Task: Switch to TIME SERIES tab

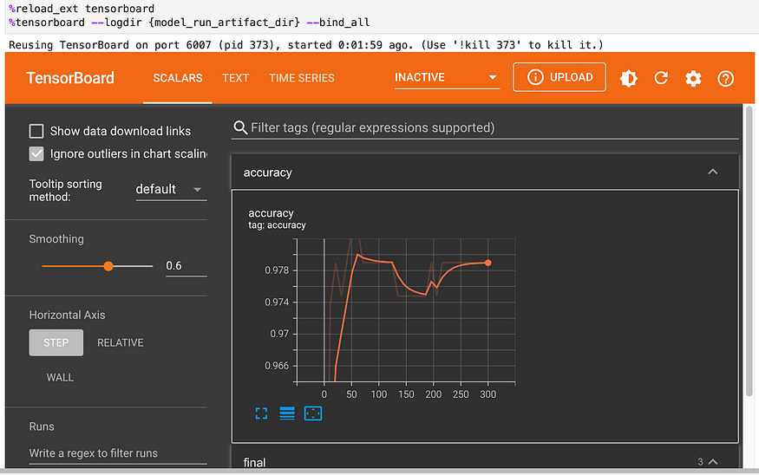Action: (x=302, y=78)
